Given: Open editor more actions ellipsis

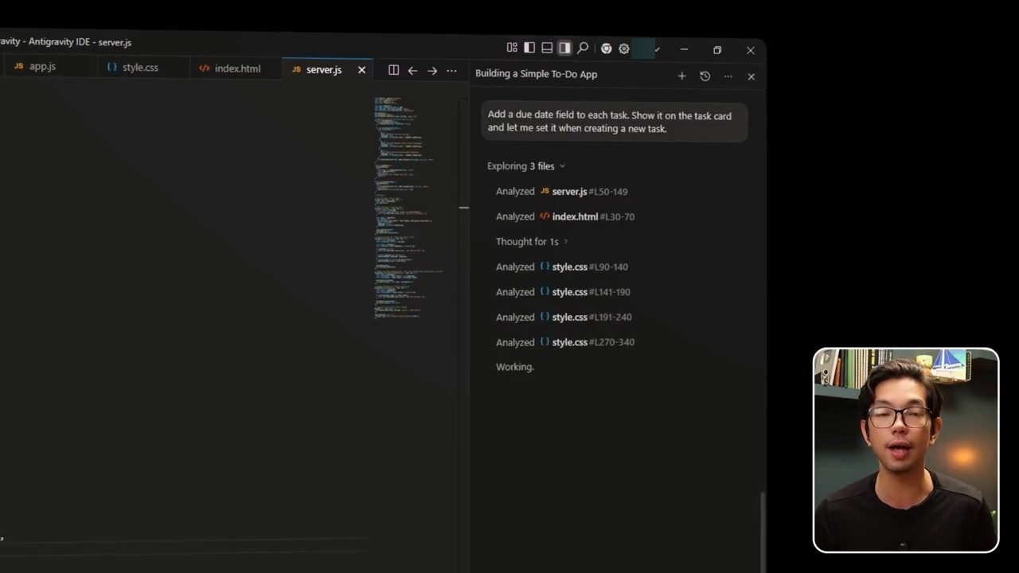Looking at the screenshot, I should point(451,71).
